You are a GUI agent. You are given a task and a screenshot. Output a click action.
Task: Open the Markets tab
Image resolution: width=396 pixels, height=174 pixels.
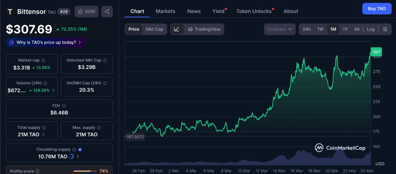tap(166, 11)
